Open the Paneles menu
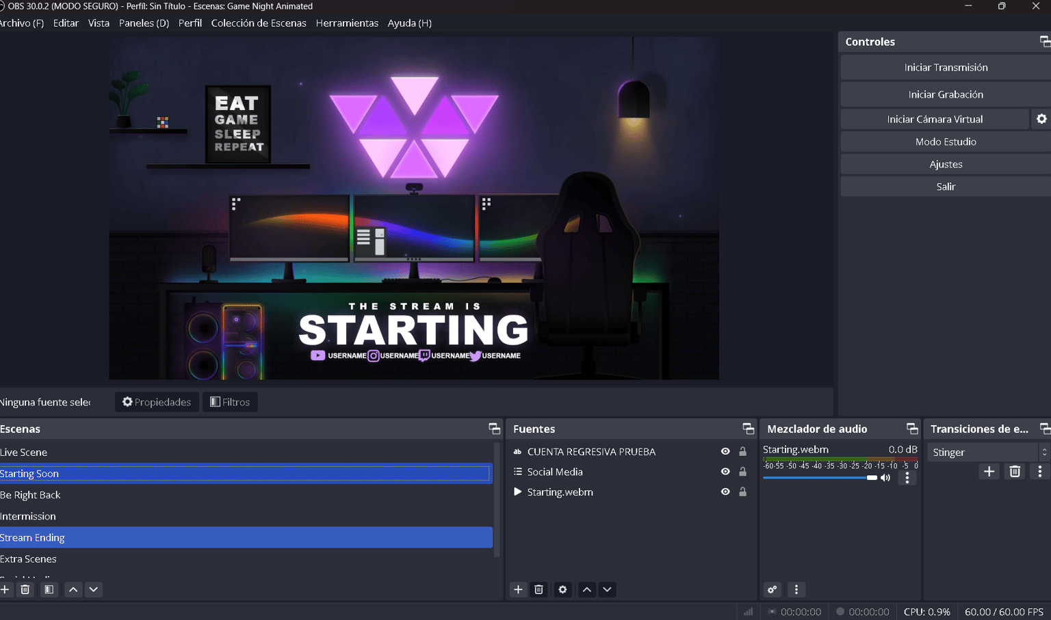1051x620 pixels. 144,23
